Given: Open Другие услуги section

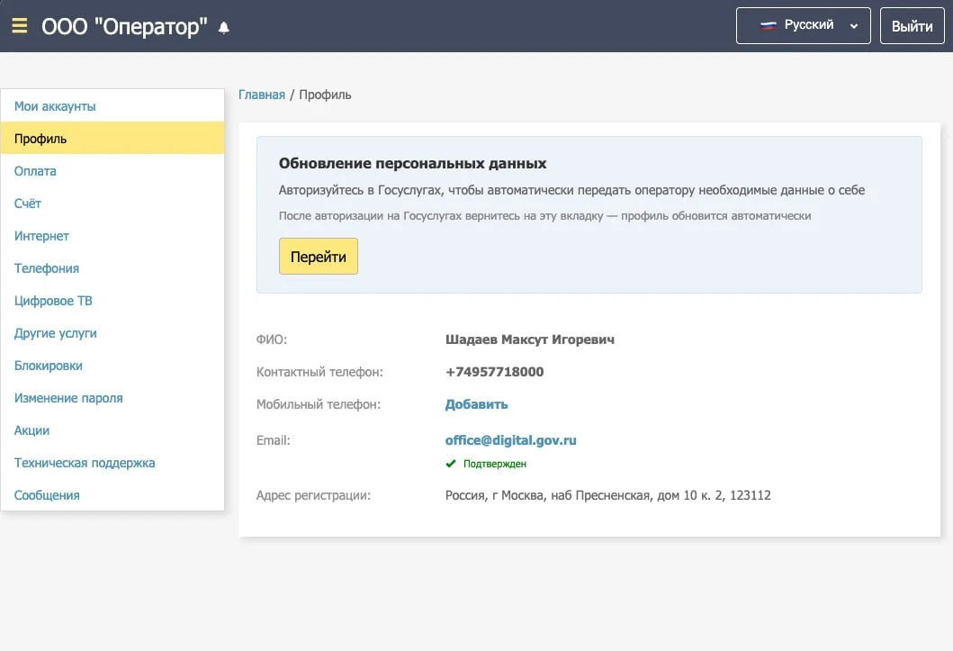Looking at the screenshot, I should click(x=112, y=332).
